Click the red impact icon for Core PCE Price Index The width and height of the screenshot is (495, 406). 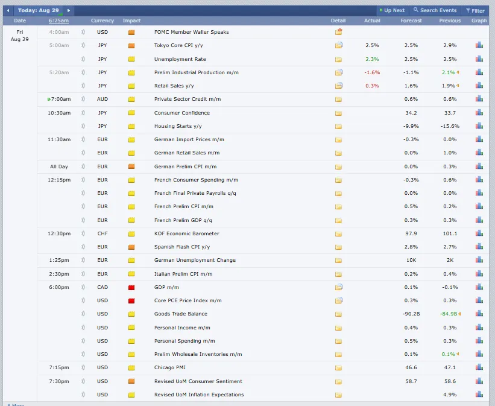click(x=131, y=300)
